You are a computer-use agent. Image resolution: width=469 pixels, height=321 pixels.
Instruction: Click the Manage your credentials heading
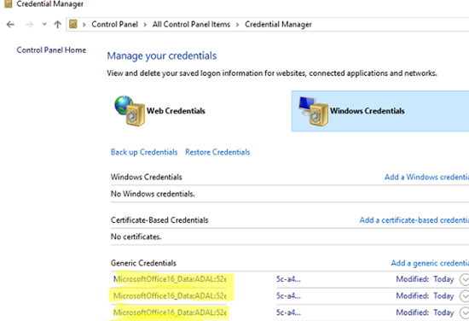pos(162,56)
